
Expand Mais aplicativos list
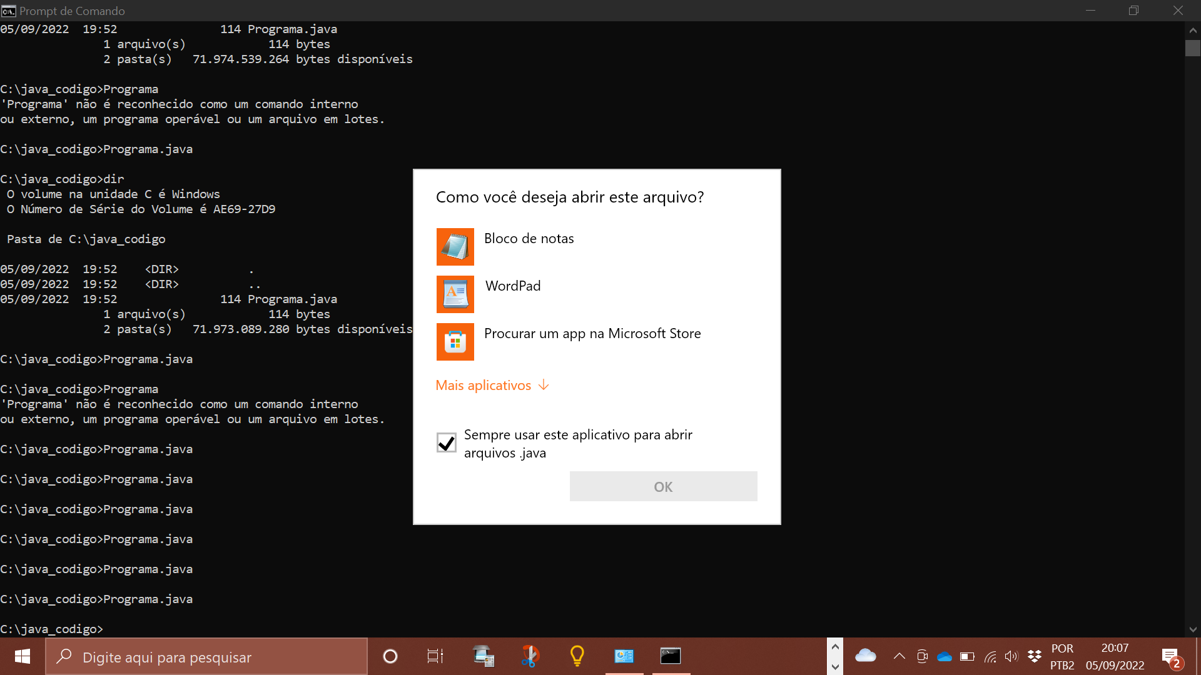pyautogui.click(x=492, y=385)
